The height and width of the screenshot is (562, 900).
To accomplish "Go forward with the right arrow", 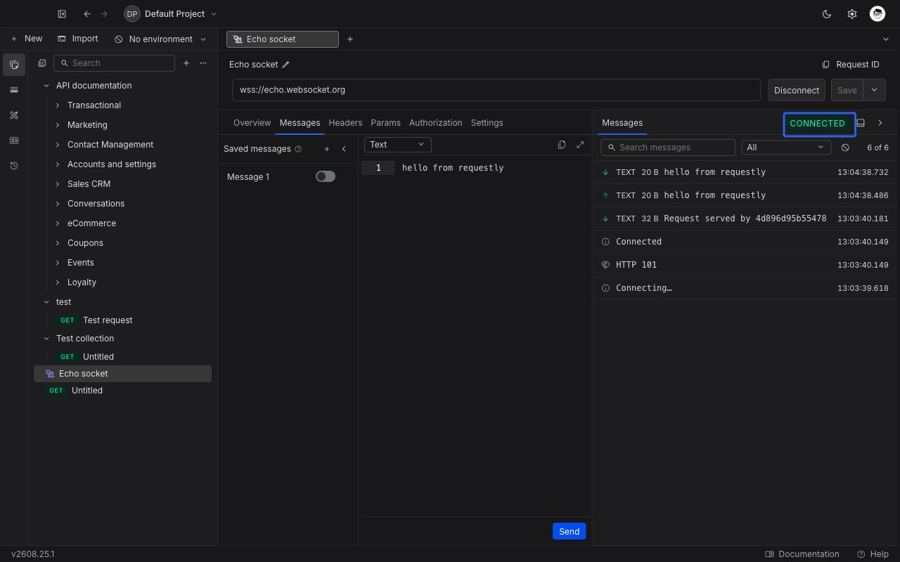I will pyautogui.click(x=104, y=14).
